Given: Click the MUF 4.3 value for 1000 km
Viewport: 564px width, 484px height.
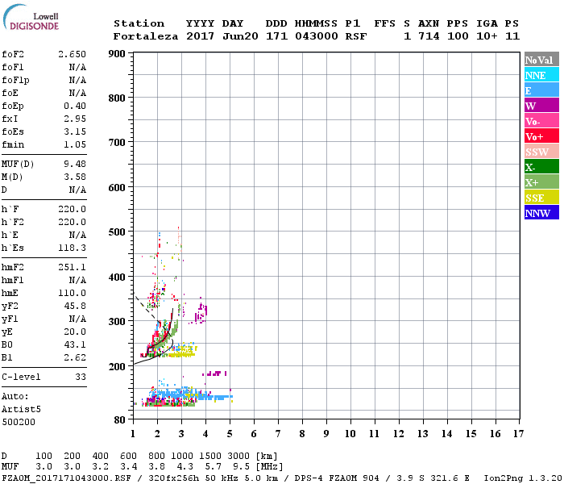Looking at the screenshot, I should point(185,467).
